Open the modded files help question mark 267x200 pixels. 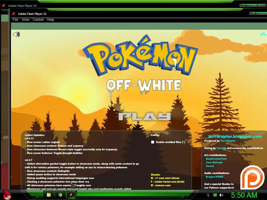point(183,142)
